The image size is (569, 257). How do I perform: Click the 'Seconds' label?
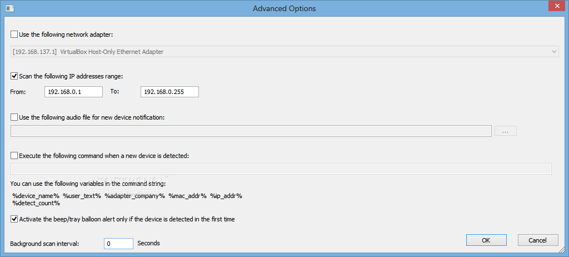pyautogui.click(x=148, y=243)
